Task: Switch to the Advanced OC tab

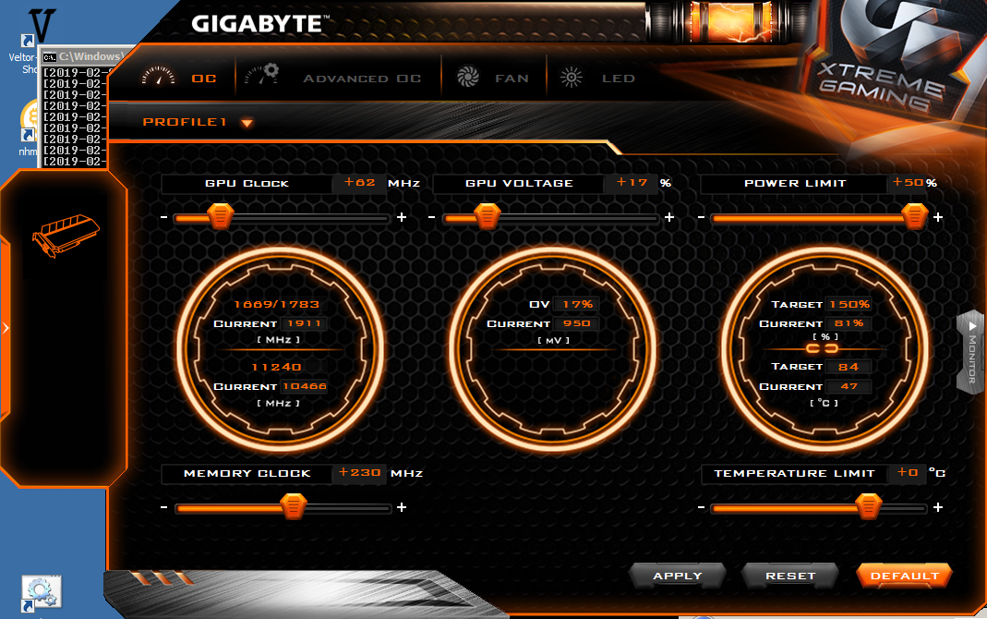Action: point(362,79)
